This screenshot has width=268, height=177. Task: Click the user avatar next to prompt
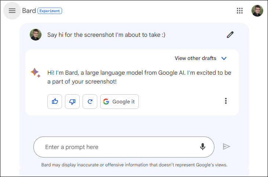point(36,35)
